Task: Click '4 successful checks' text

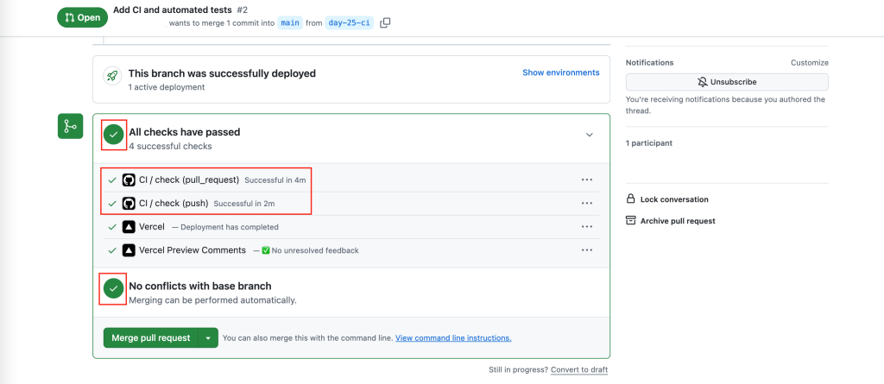Action: [170, 147]
